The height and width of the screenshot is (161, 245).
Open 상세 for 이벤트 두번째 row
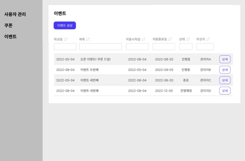[x=225, y=70]
